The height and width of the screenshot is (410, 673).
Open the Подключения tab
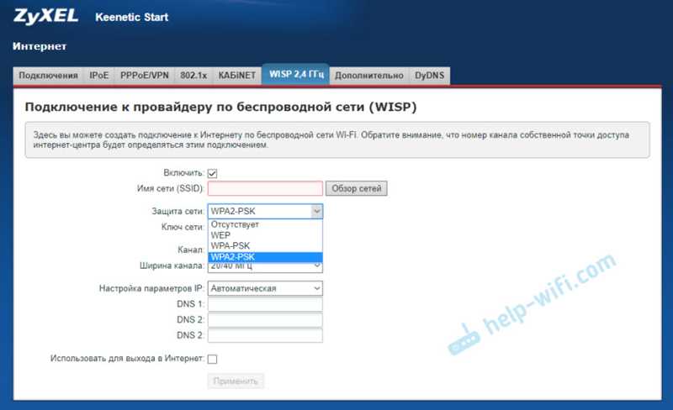point(48,76)
